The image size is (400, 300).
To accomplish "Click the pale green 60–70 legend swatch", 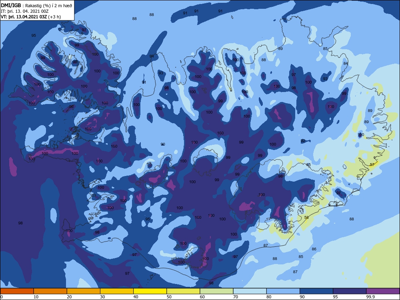I will click(x=216, y=291).
